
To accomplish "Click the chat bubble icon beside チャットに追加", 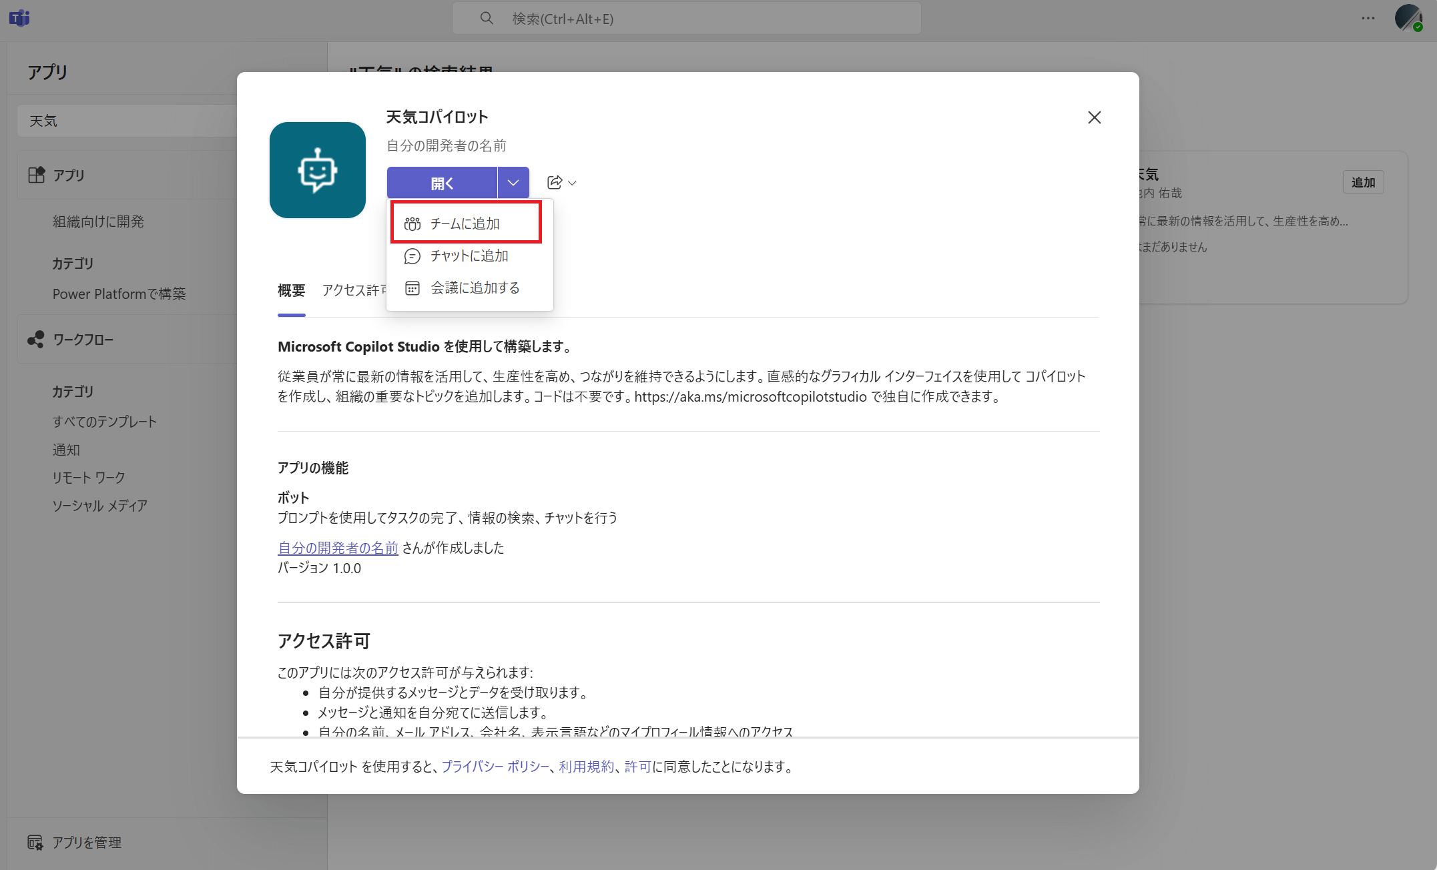I will point(412,256).
